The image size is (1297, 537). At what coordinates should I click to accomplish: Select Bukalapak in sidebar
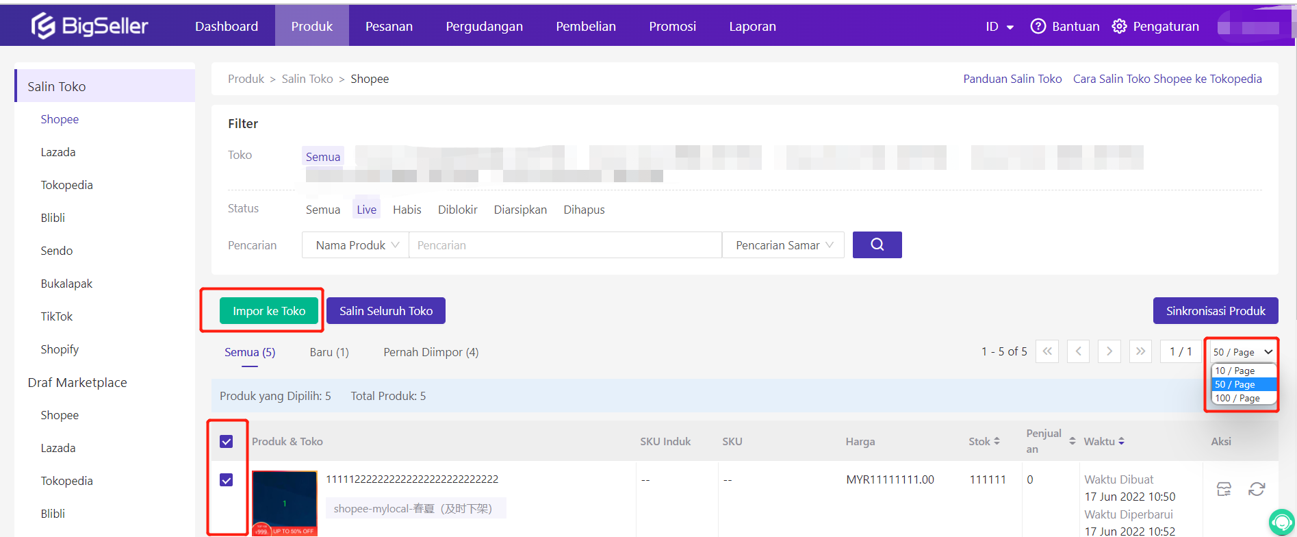click(66, 284)
